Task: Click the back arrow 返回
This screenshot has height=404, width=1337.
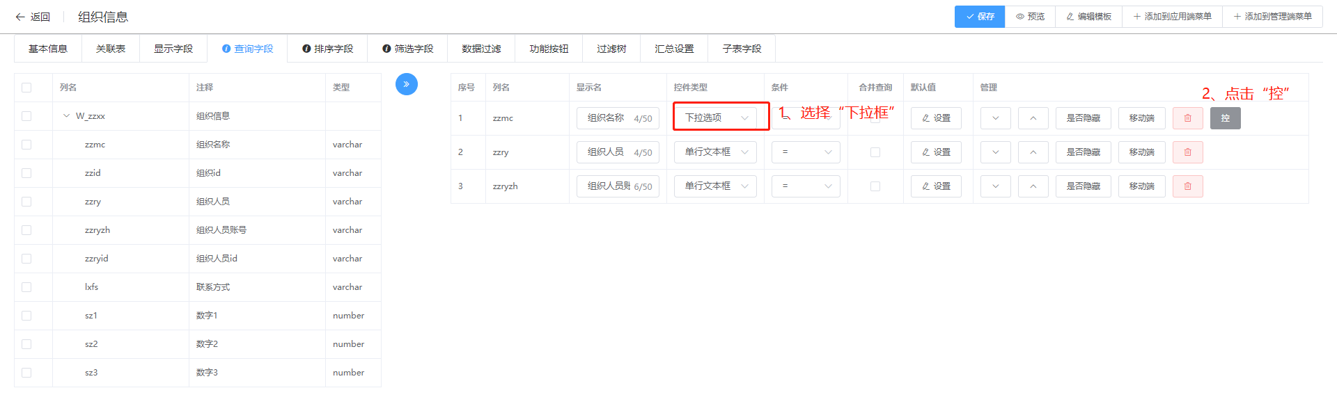Action: click(33, 17)
